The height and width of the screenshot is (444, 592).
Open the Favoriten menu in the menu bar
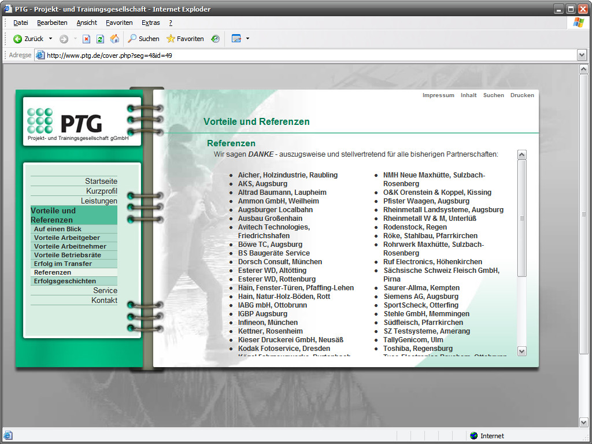tap(119, 23)
